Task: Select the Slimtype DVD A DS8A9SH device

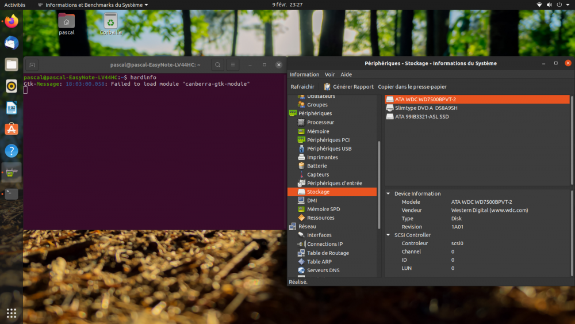Action: pos(426,108)
